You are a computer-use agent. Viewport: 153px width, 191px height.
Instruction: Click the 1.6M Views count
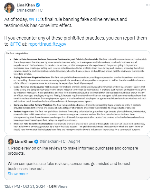(58, 186)
